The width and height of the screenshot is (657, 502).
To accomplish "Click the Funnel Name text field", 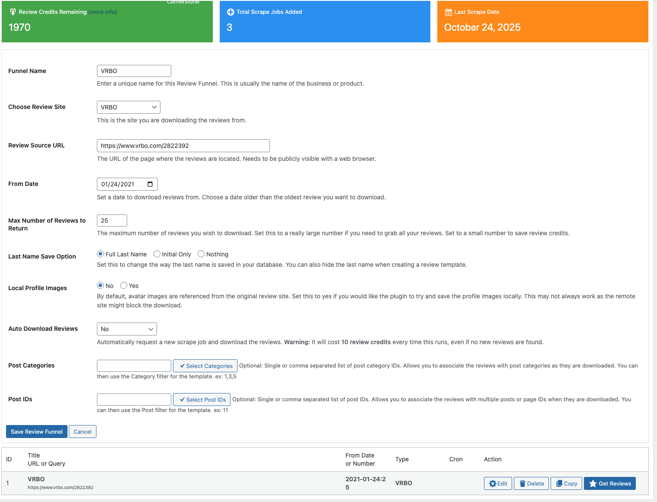I will [x=134, y=71].
